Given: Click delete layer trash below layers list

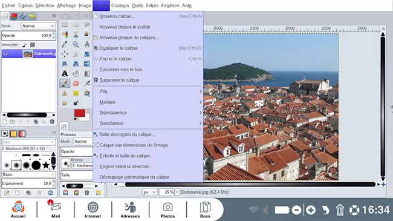Looking at the screenshot, I should (52, 122).
